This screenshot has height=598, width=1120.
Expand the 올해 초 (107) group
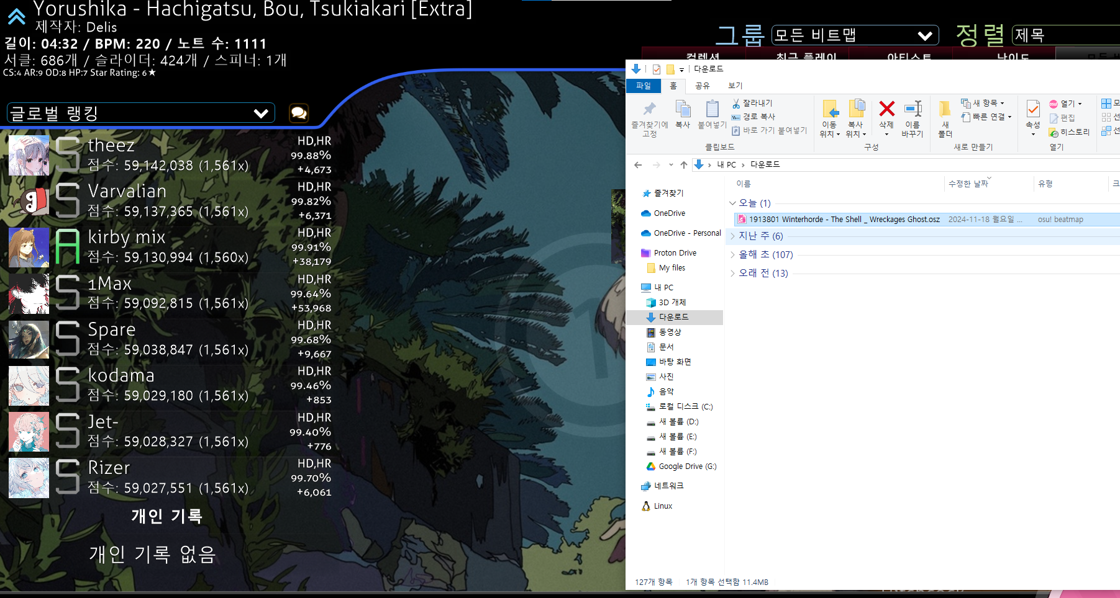point(732,254)
